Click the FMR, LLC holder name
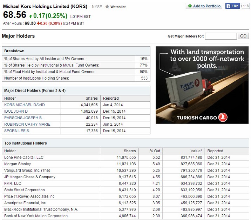251x220 pixels. point(13,184)
